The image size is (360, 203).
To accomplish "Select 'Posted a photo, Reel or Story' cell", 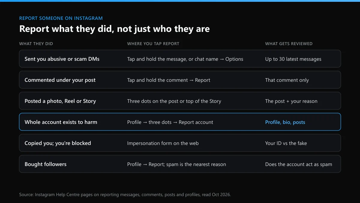I will pos(60,101).
